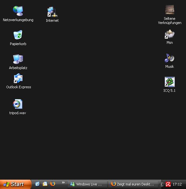Click the show desktop quick launch icon

point(45,184)
